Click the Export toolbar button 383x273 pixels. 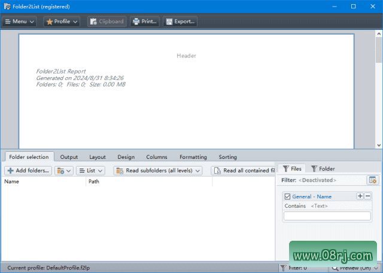[x=180, y=22]
